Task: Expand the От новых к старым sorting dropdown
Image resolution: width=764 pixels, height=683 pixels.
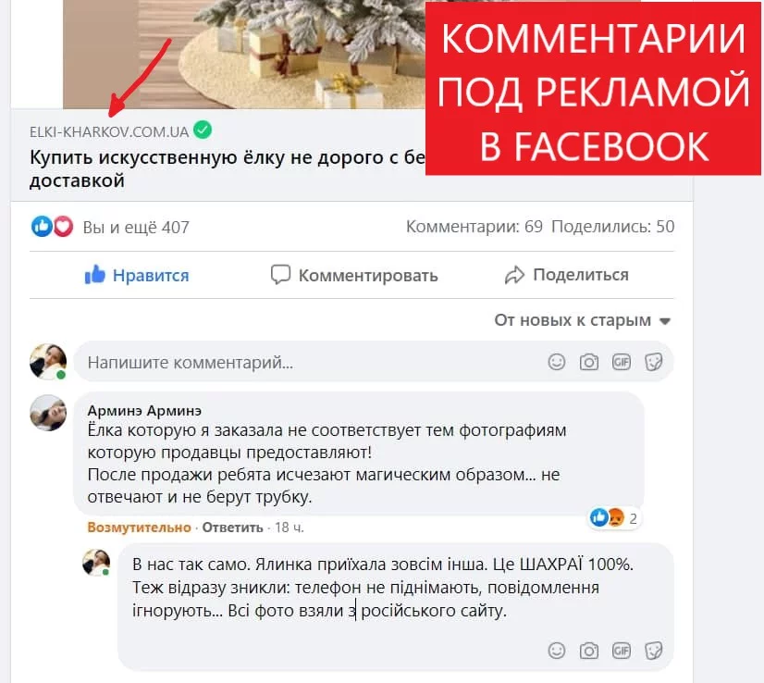Action: 583,320
